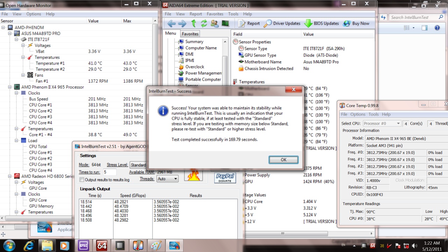
Task: Switch to the thermometer Core Temp taskbar icon
Action: coord(138,245)
